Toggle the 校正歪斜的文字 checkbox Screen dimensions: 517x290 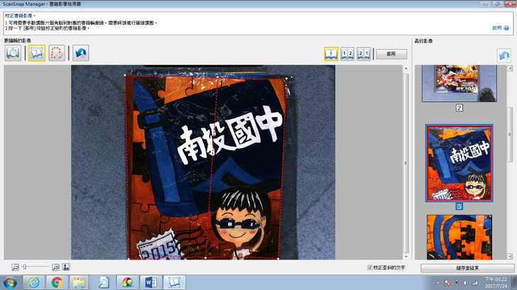369,267
